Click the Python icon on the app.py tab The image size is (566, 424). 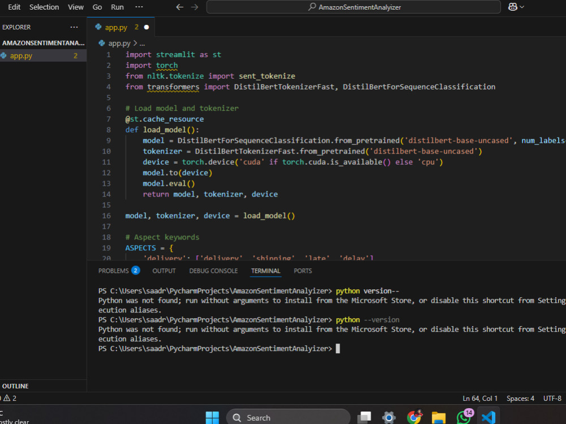tap(98, 27)
